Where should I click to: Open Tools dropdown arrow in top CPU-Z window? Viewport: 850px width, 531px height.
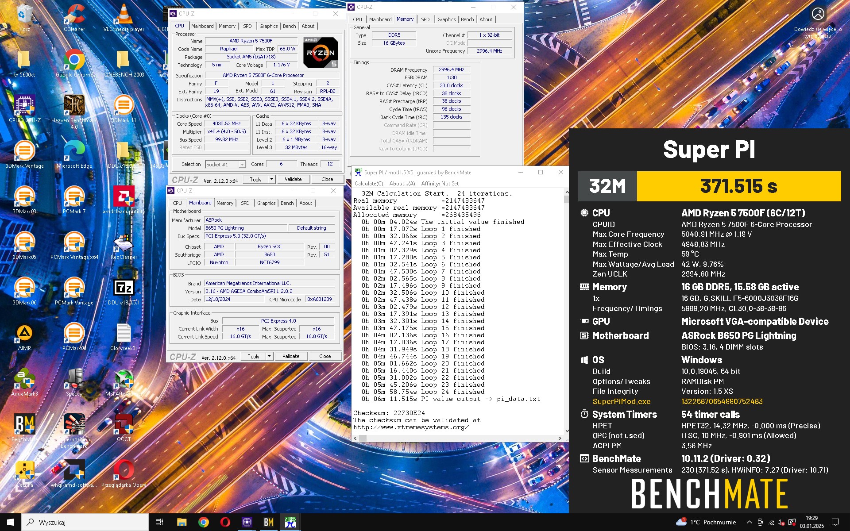pos(271,179)
